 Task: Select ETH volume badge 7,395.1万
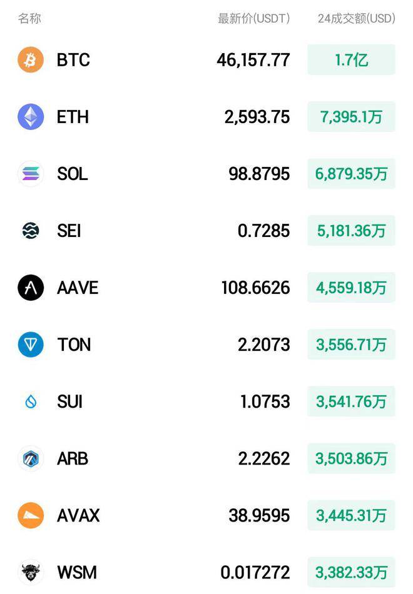tap(351, 117)
